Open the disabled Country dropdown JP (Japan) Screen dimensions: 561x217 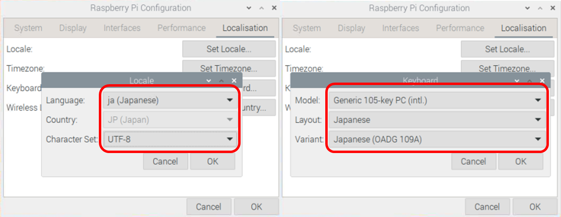[169, 120]
